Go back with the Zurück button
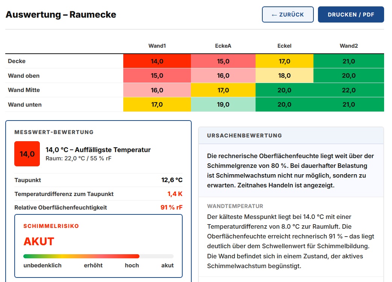Viewport: 392px width, 282px height. 288,15
